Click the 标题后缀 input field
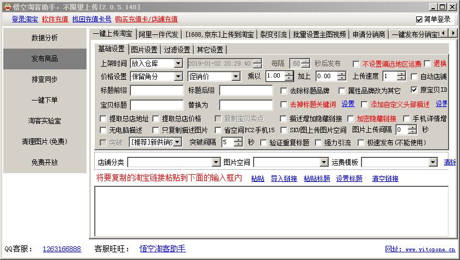 246,90
